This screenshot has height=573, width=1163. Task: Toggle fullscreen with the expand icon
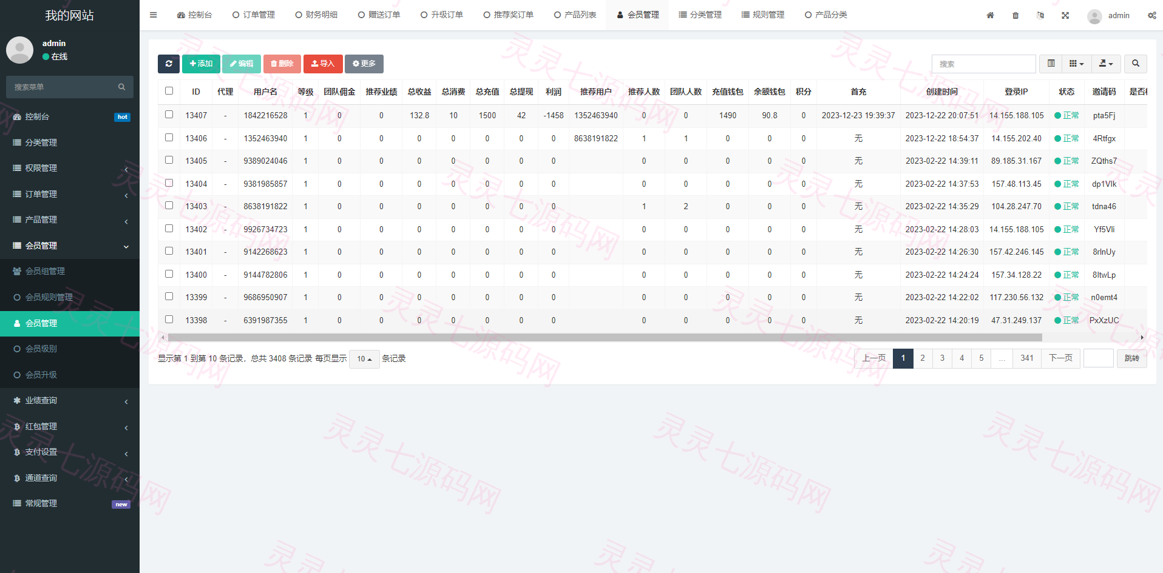click(x=1065, y=15)
